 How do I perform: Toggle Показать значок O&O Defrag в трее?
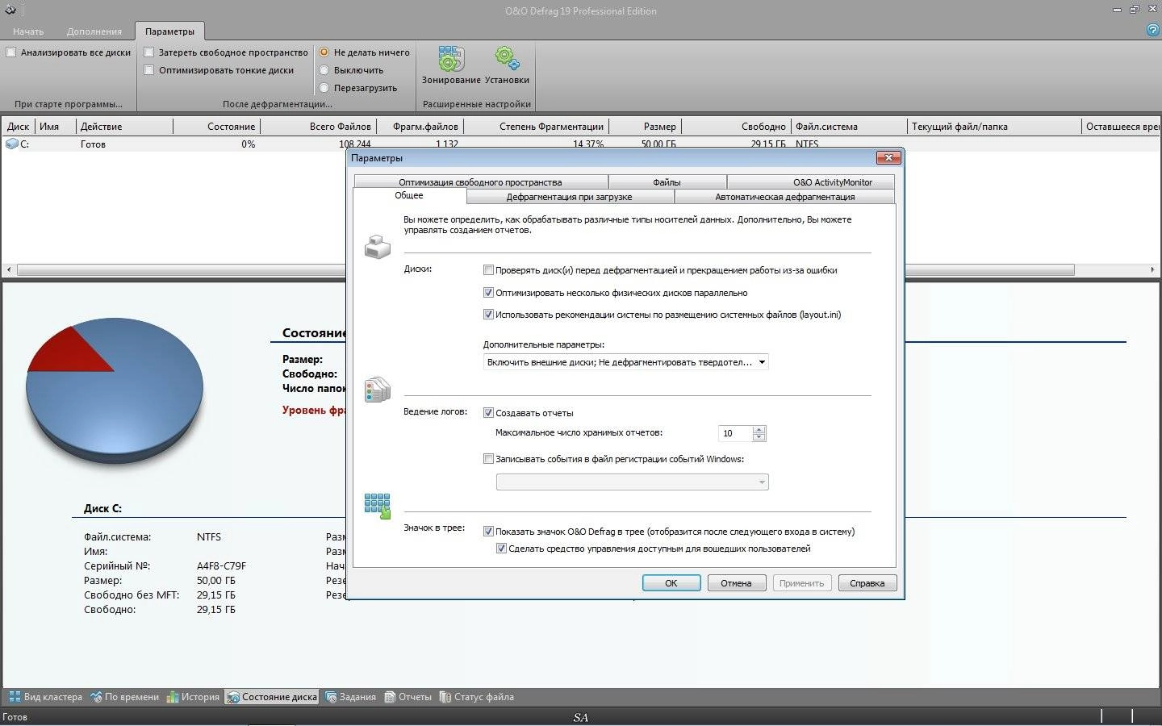pos(488,532)
